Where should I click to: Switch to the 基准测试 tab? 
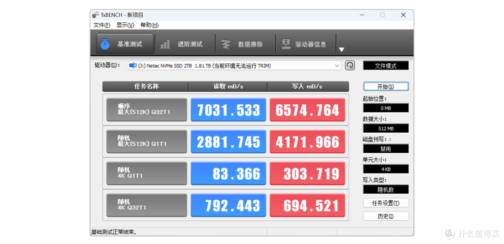click(125, 44)
